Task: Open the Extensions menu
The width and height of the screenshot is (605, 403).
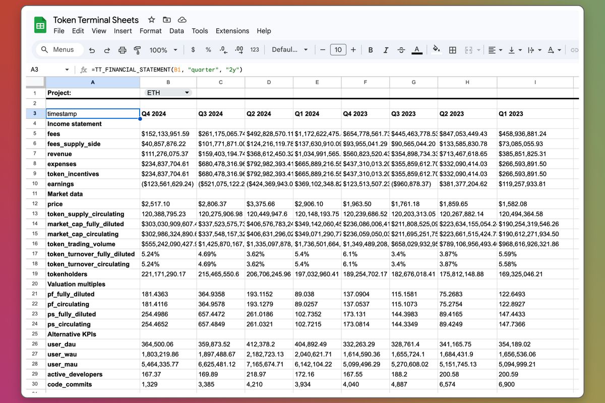Action: point(232,31)
